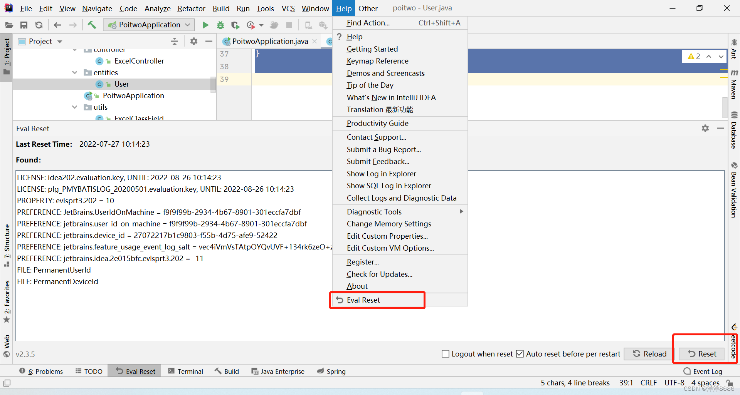Open the profiler options dropdown arrow
Image resolution: width=740 pixels, height=395 pixels.
(x=261, y=25)
